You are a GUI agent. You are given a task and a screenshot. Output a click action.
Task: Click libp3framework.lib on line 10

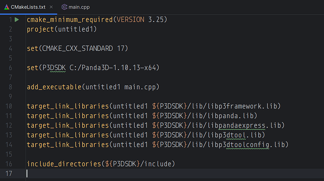pos(242,106)
